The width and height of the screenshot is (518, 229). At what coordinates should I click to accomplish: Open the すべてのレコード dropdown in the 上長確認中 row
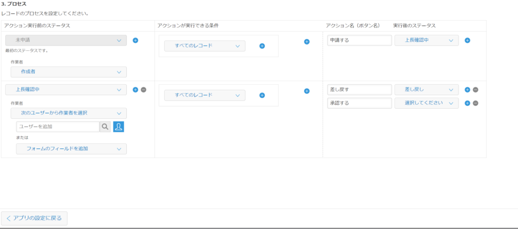click(204, 95)
